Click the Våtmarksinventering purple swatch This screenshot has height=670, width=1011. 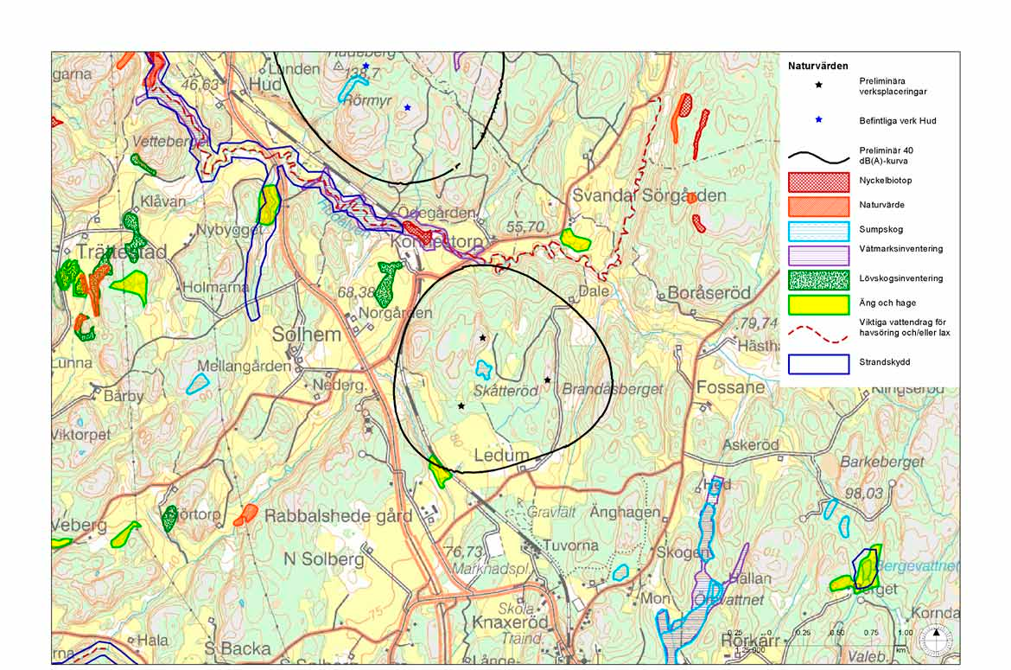[819, 255]
